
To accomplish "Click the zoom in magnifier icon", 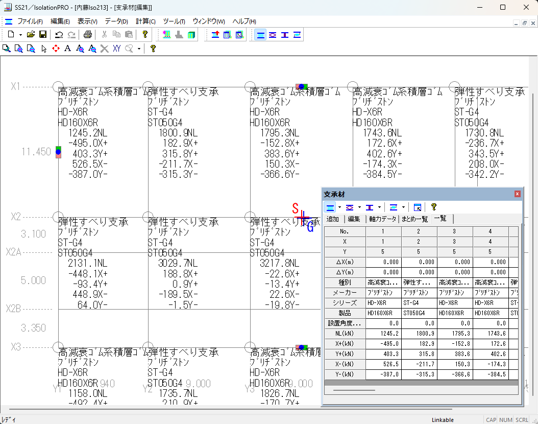I will (18, 49).
